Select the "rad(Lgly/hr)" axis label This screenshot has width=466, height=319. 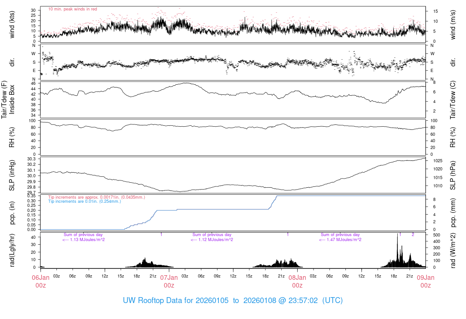[x=12, y=250]
